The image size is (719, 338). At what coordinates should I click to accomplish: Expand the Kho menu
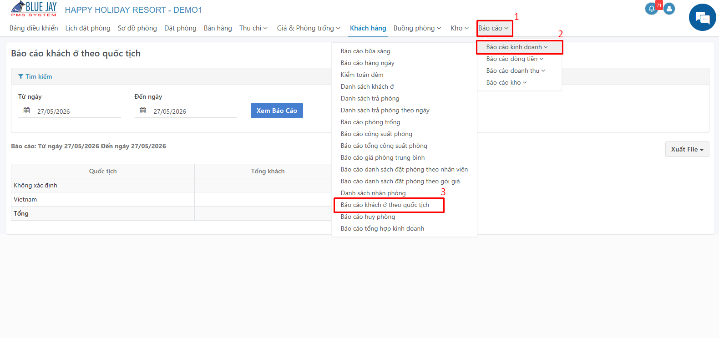tap(460, 28)
